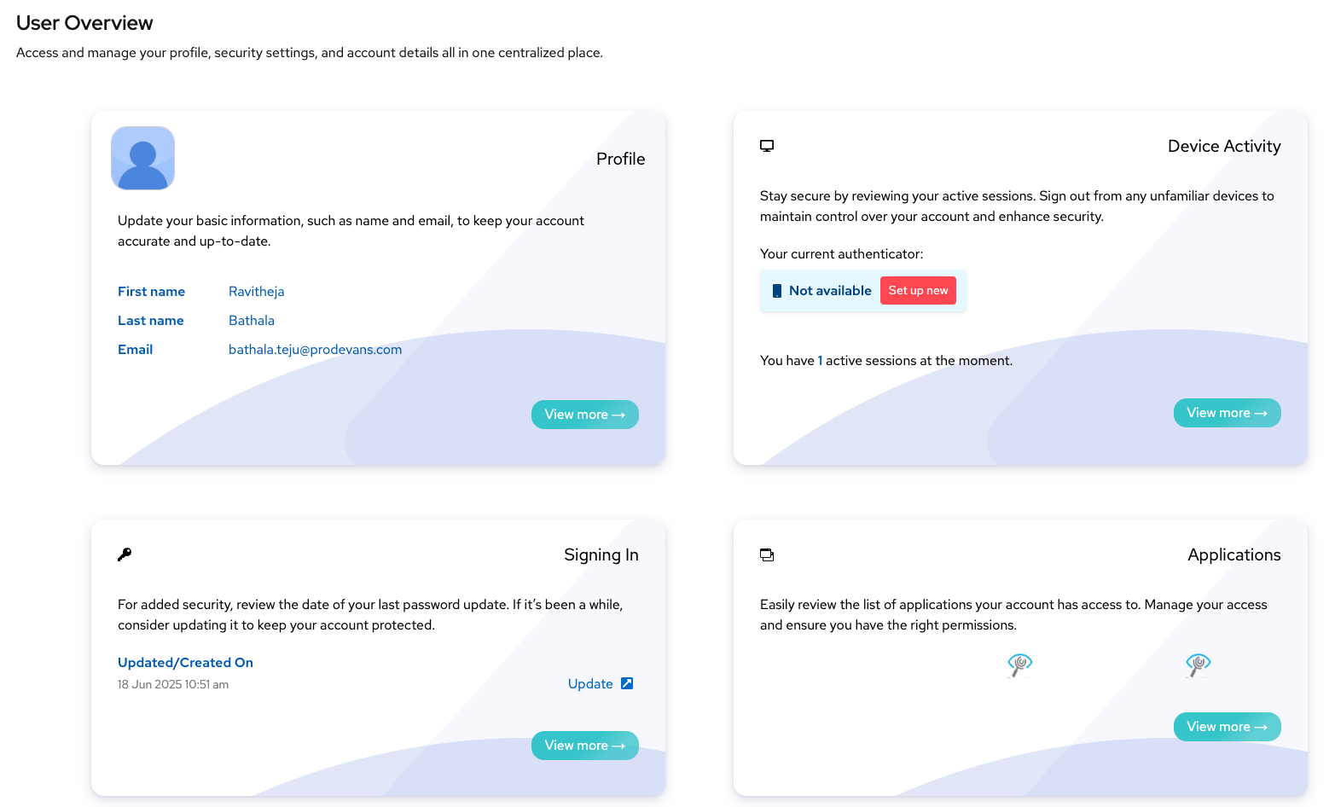The width and height of the screenshot is (1335, 807).
Task: Click the Update password link
Action: click(x=590, y=684)
